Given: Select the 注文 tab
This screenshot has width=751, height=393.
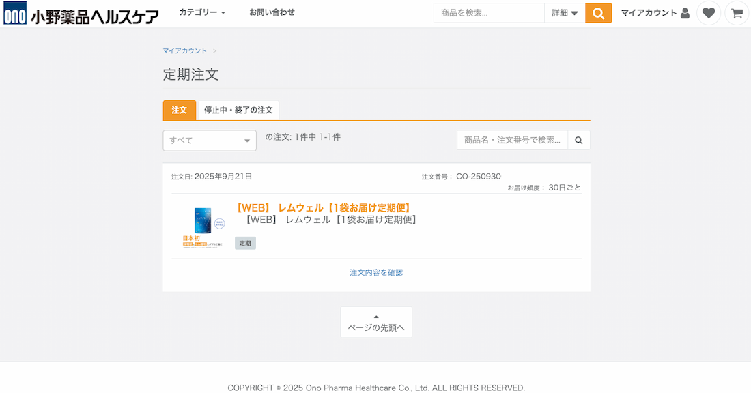Looking at the screenshot, I should point(179,110).
